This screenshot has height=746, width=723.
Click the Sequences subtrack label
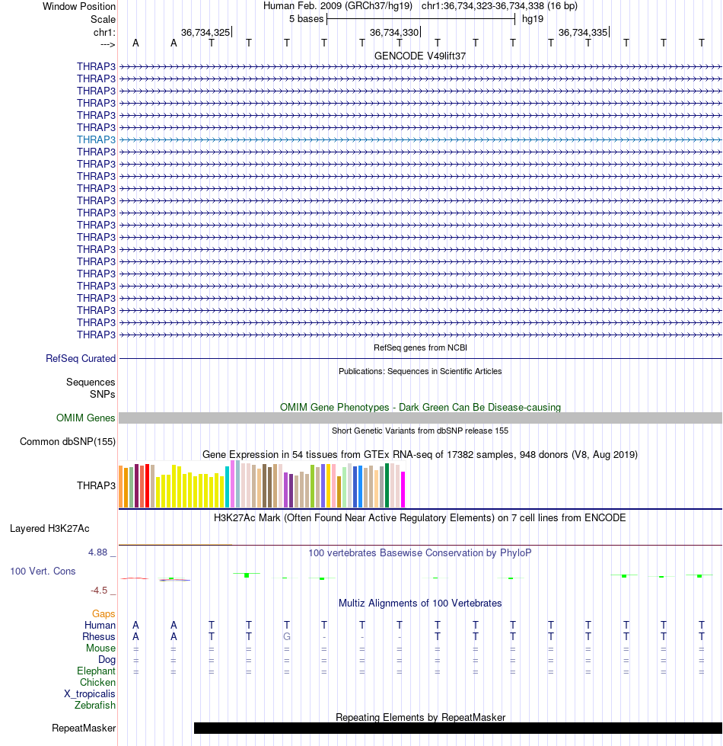pos(91,382)
